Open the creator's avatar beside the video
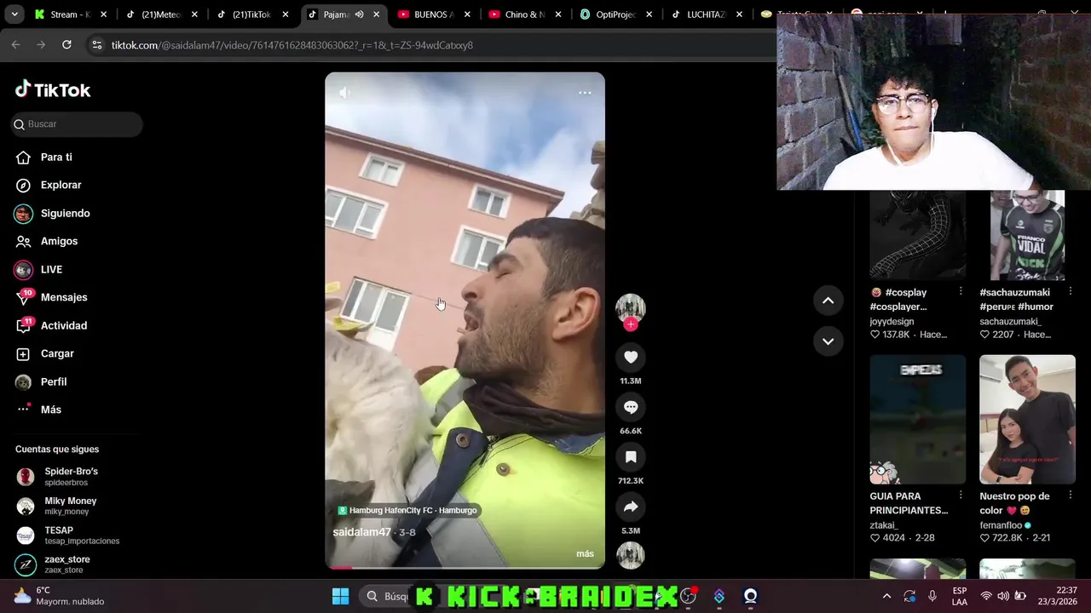Viewport: 1091px width, 613px height. (631, 307)
